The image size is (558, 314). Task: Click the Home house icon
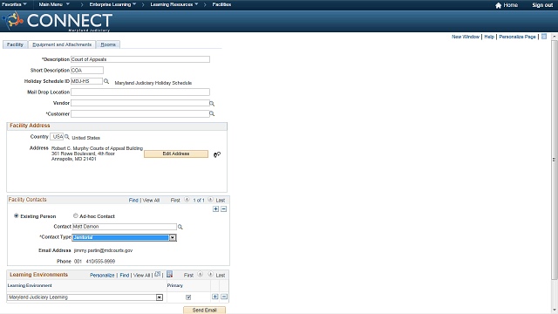498,5
